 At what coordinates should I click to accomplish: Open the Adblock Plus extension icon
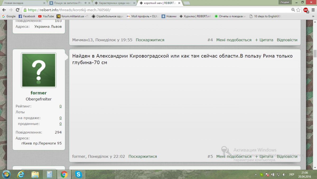click(306, 10)
